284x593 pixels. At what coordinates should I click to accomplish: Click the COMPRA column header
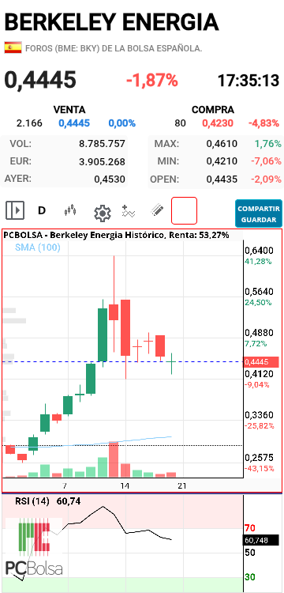coord(213,110)
